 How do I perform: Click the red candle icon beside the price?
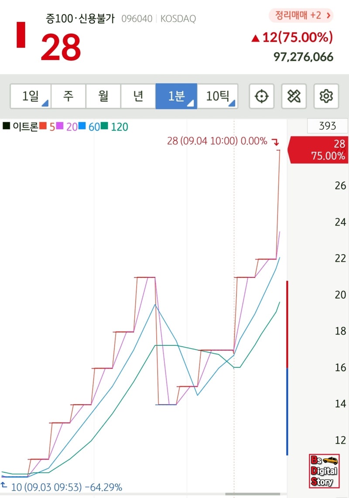[21, 35]
